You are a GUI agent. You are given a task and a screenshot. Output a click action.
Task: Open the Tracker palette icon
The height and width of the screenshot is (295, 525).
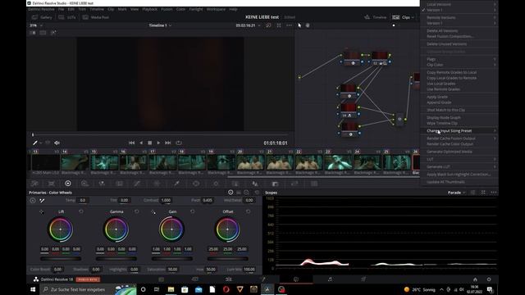(x=216, y=184)
